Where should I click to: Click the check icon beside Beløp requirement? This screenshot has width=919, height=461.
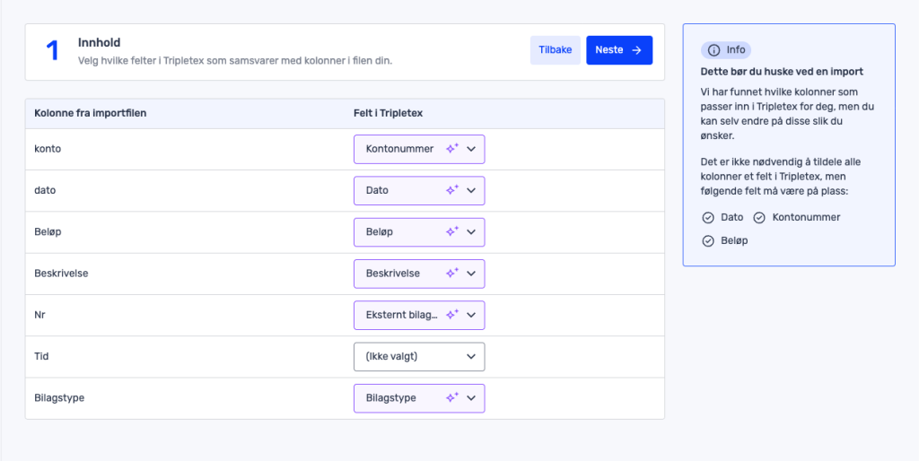(x=708, y=241)
